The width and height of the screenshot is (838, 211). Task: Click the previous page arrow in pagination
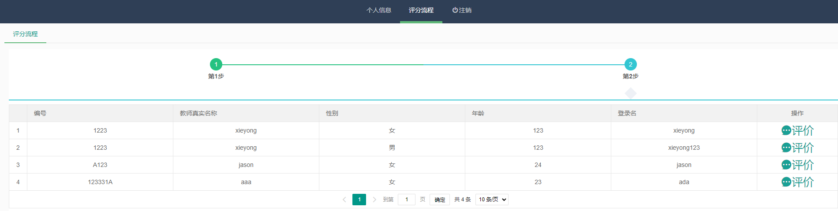pyautogui.click(x=344, y=200)
